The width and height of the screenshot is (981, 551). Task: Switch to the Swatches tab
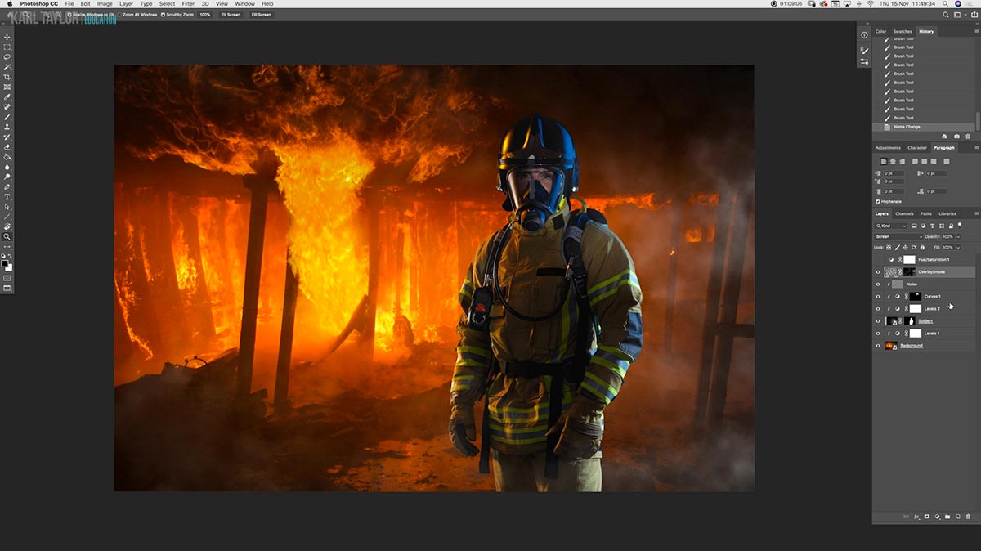[x=903, y=31]
